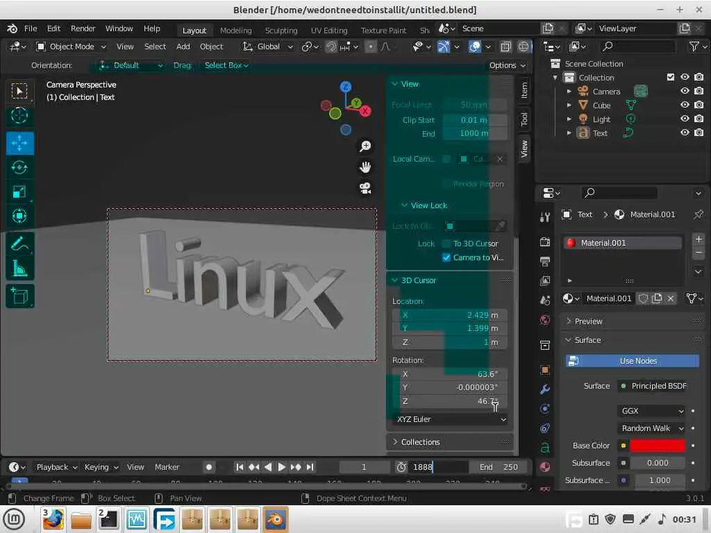Click the Subsurface value slider
Screen dimensions: 711x533
(657, 463)
